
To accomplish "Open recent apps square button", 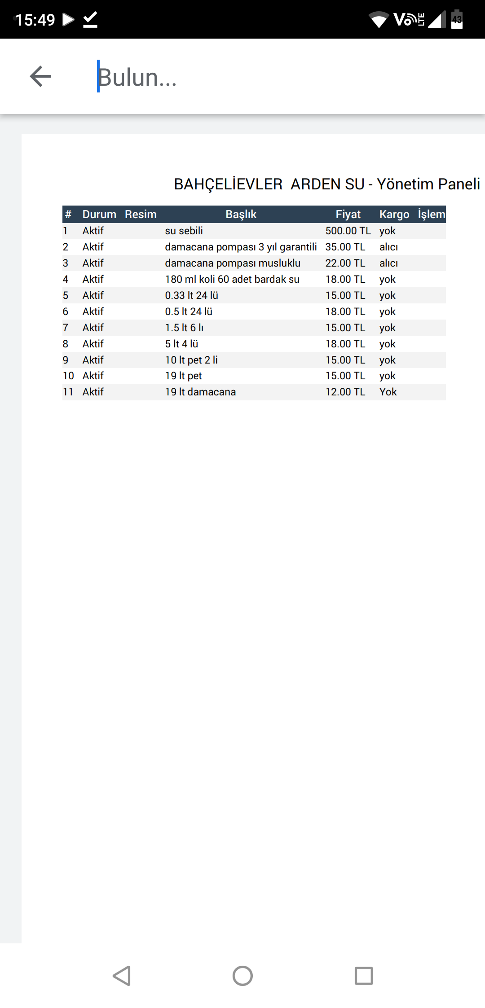I will coord(364,976).
